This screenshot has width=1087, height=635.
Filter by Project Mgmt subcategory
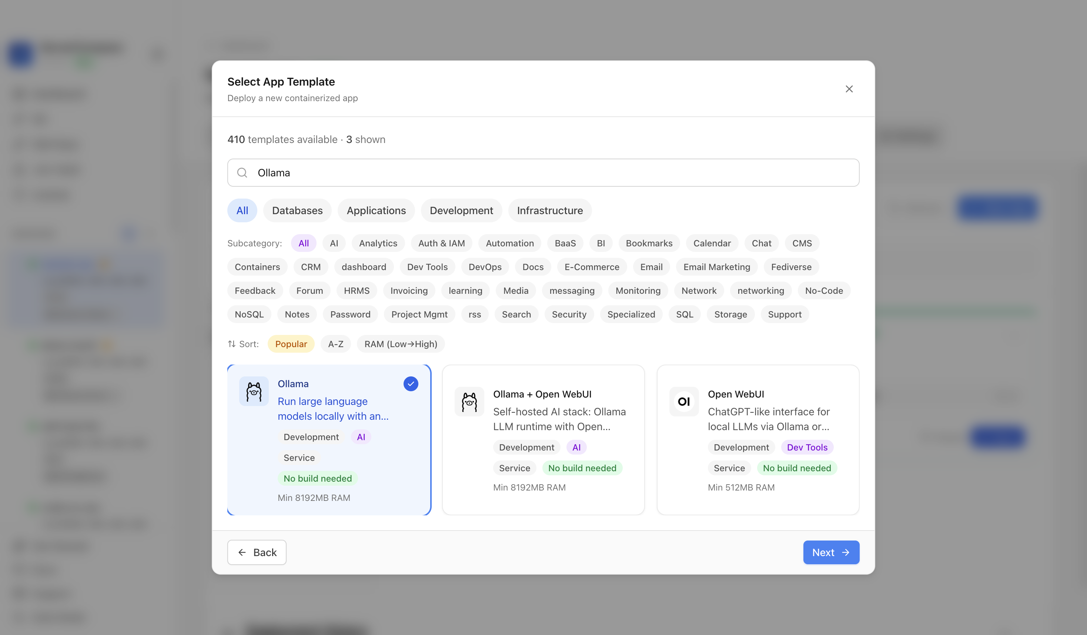tap(419, 315)
